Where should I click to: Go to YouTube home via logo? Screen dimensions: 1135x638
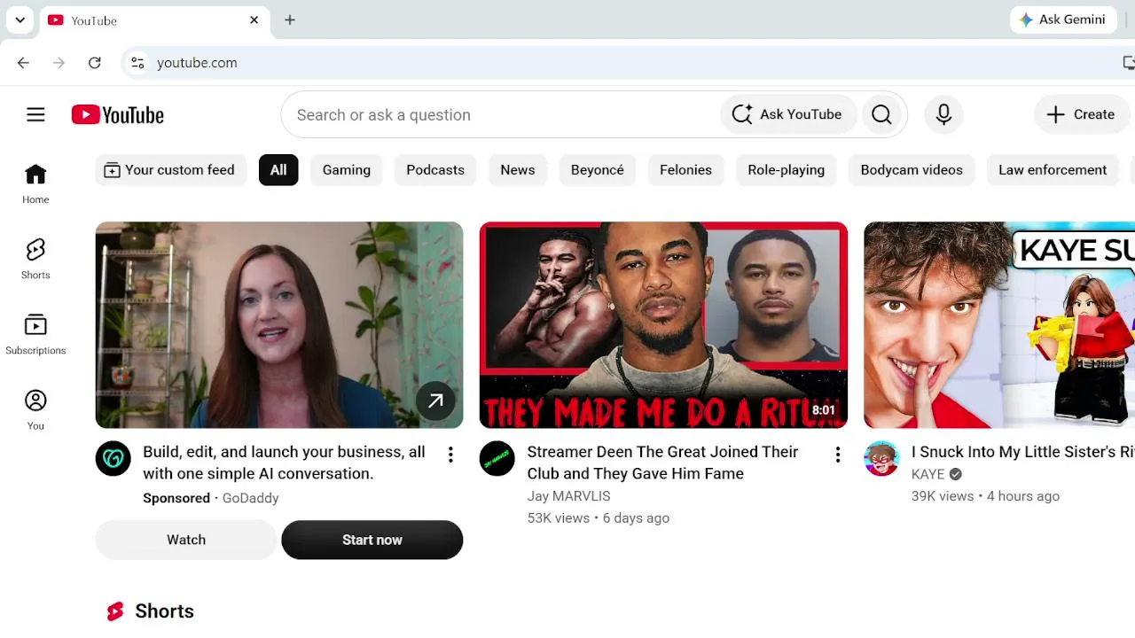pos(118,114)
